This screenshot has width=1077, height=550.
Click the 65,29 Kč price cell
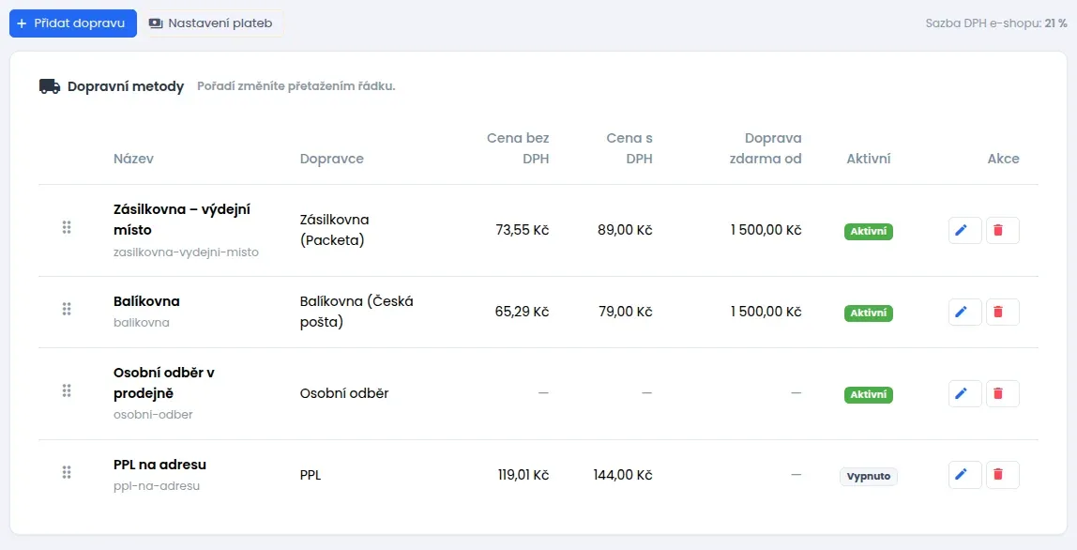click(522, 312)
